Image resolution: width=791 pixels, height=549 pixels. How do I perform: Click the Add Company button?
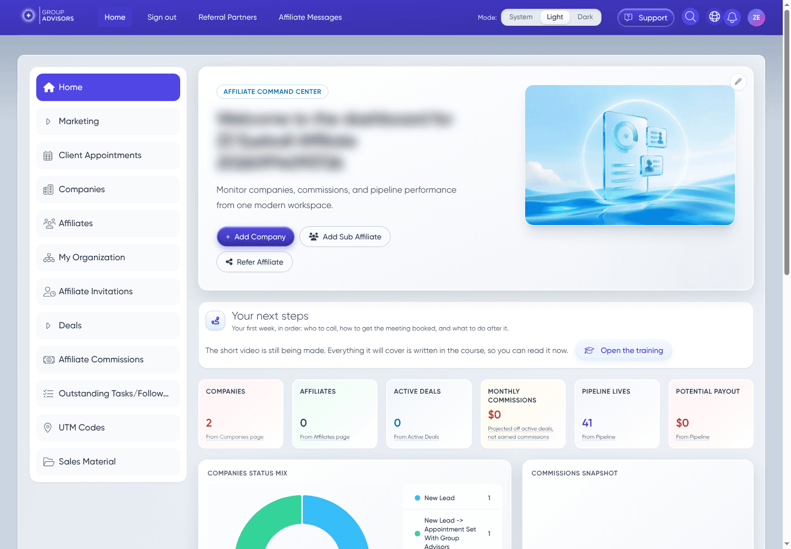(255, 237)
